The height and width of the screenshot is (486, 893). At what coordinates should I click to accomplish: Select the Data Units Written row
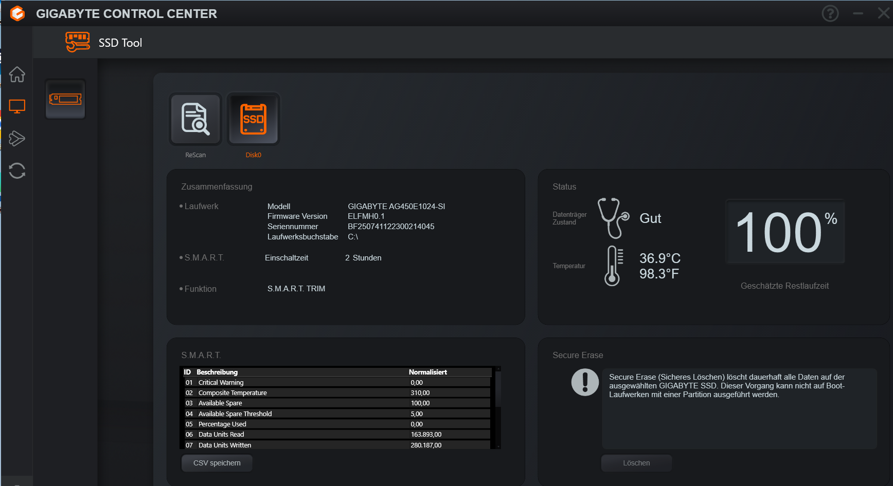(337, 445)
